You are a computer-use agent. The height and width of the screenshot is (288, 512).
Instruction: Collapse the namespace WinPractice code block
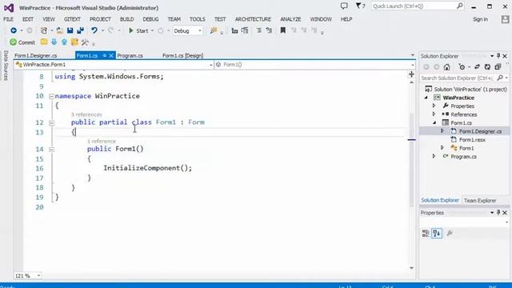[x=51, y=96]
